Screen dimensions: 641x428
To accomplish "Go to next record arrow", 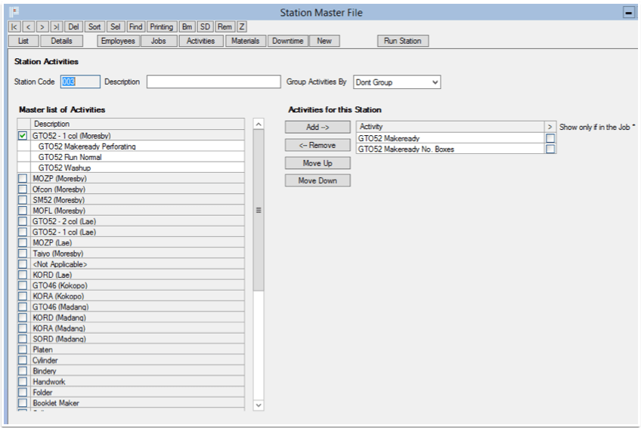I will 42,27.
